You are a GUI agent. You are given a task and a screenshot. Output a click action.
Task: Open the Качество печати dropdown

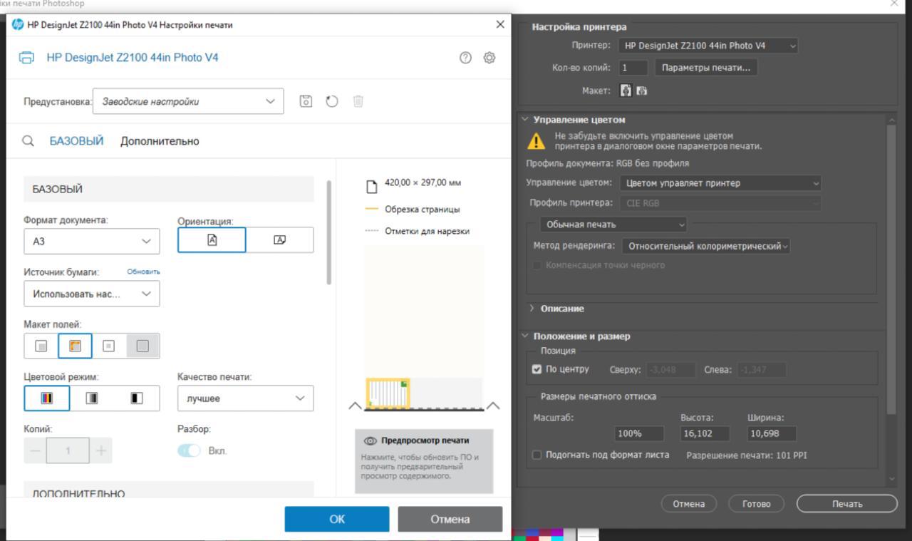245,398
